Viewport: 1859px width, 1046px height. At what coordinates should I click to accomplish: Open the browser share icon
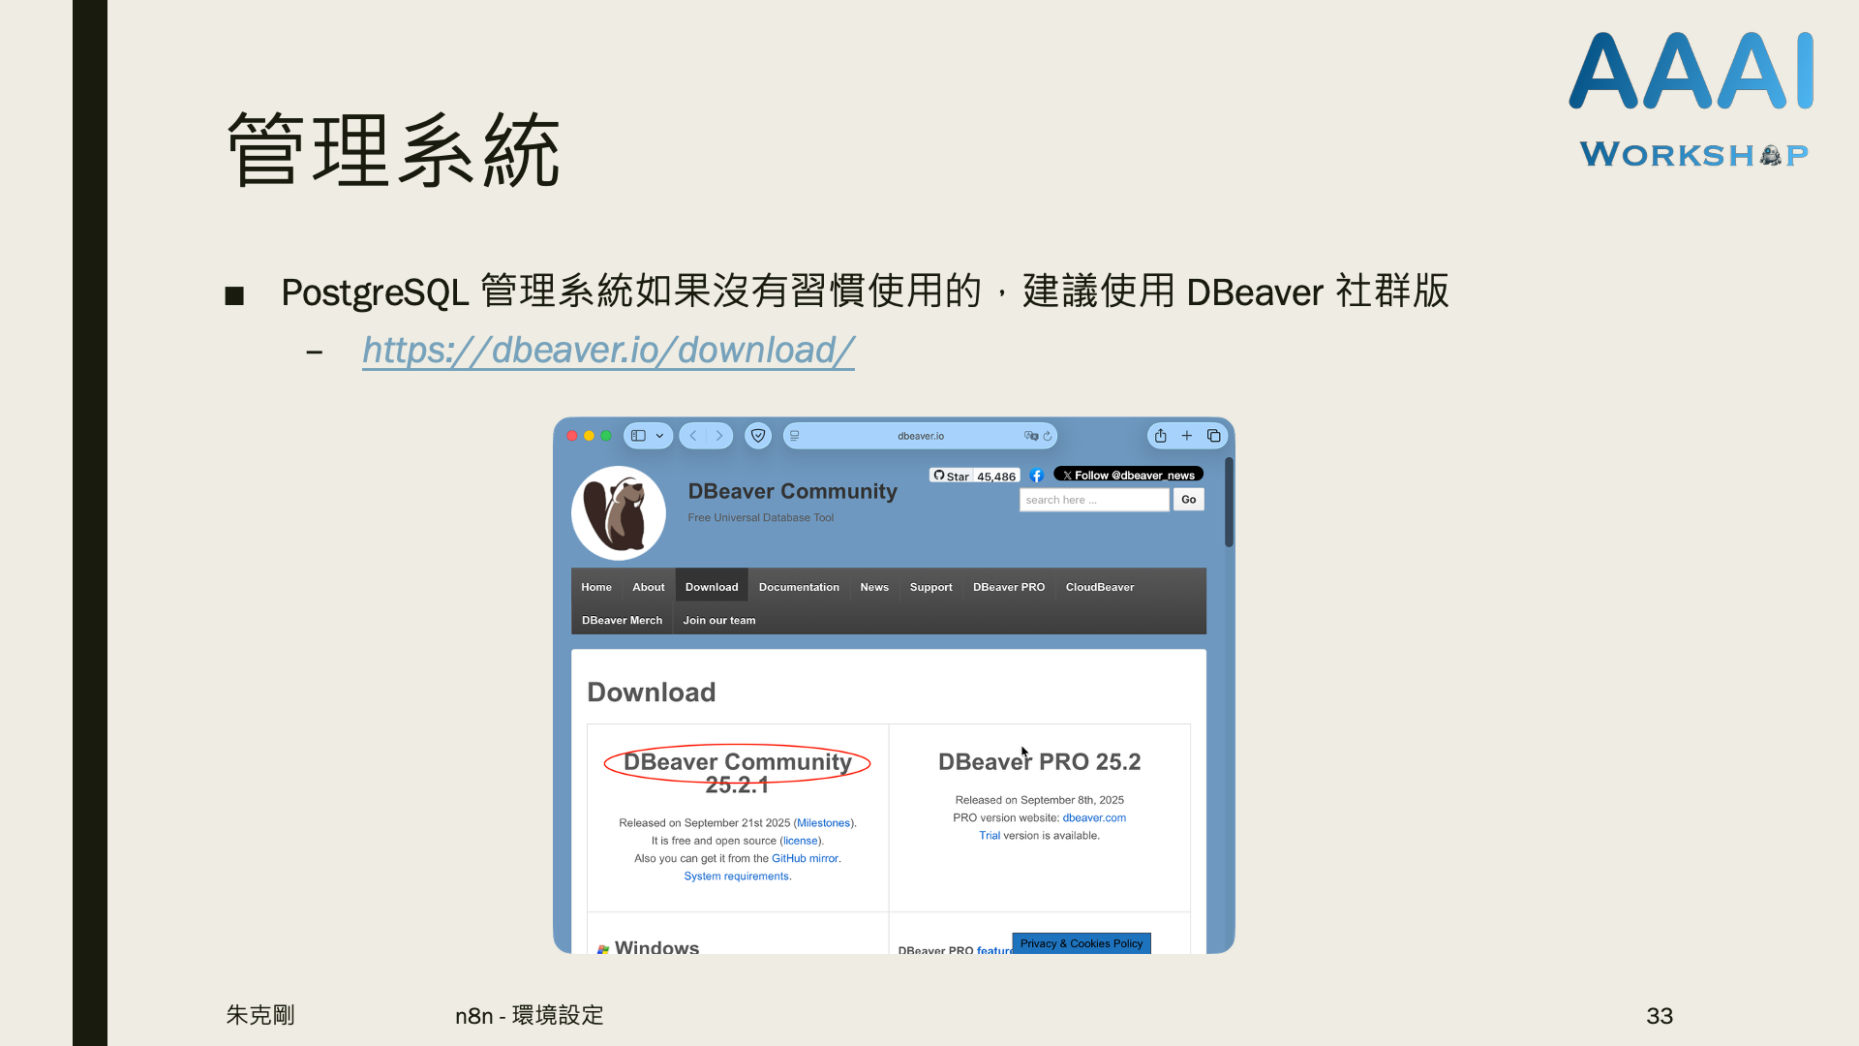point(1160,436)
